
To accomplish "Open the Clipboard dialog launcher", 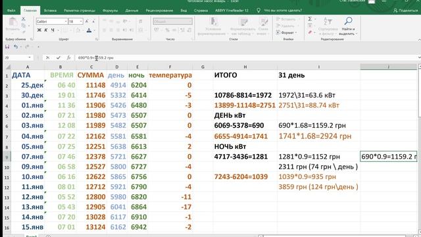I will click(x=32, y=39).
